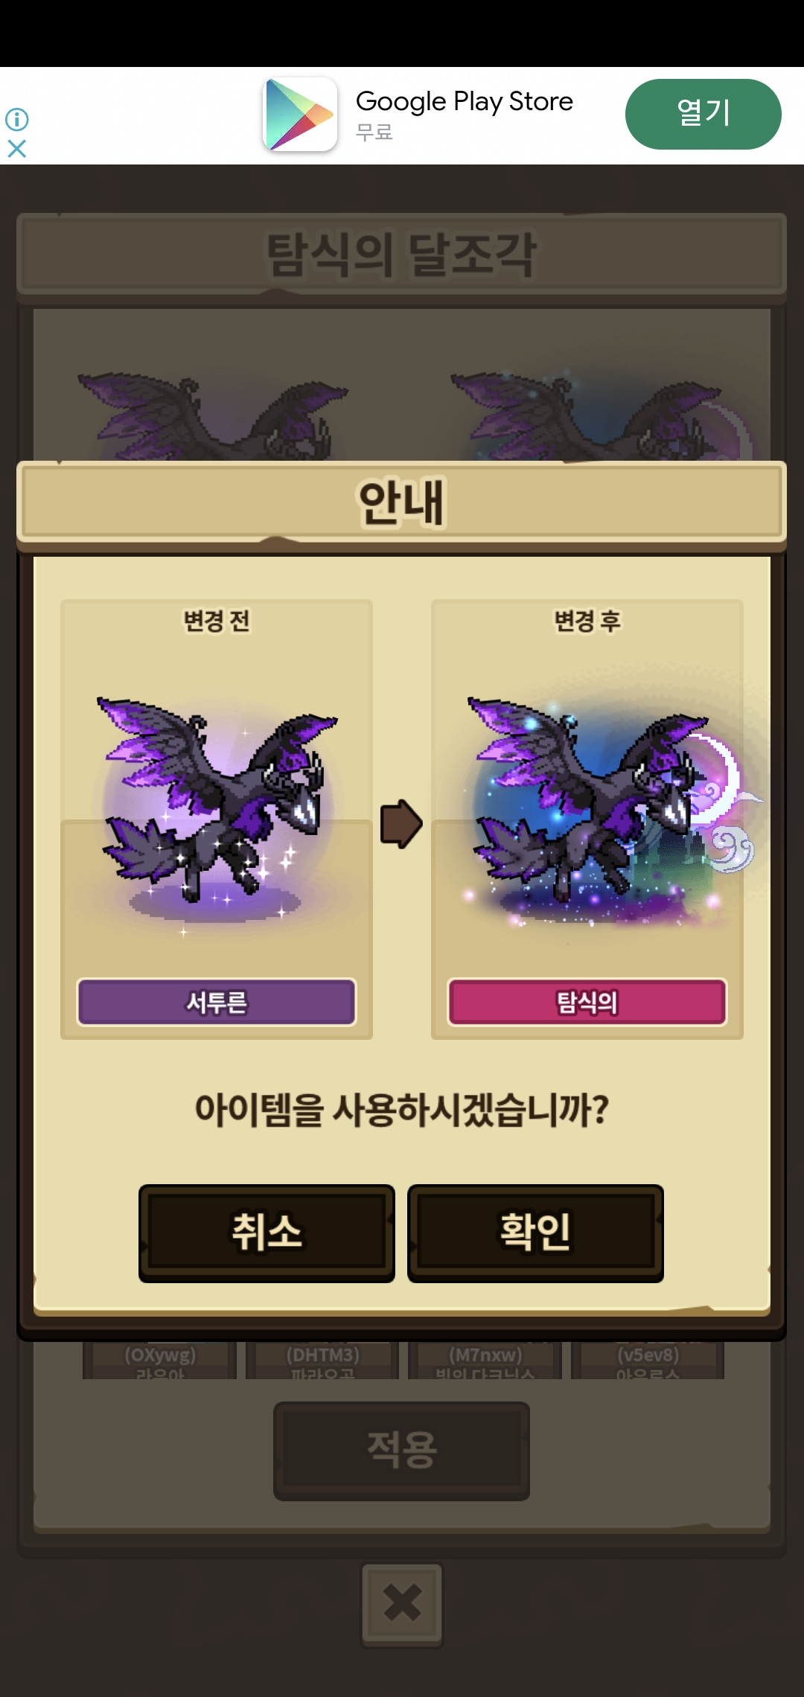
Task: Open the Google Play Store ad via 열기
Action: point(703,114)
